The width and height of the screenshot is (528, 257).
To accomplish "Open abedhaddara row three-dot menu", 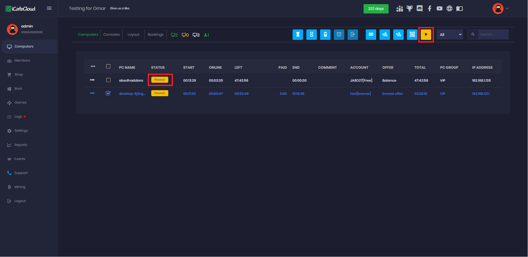I will tap(92, 80).
